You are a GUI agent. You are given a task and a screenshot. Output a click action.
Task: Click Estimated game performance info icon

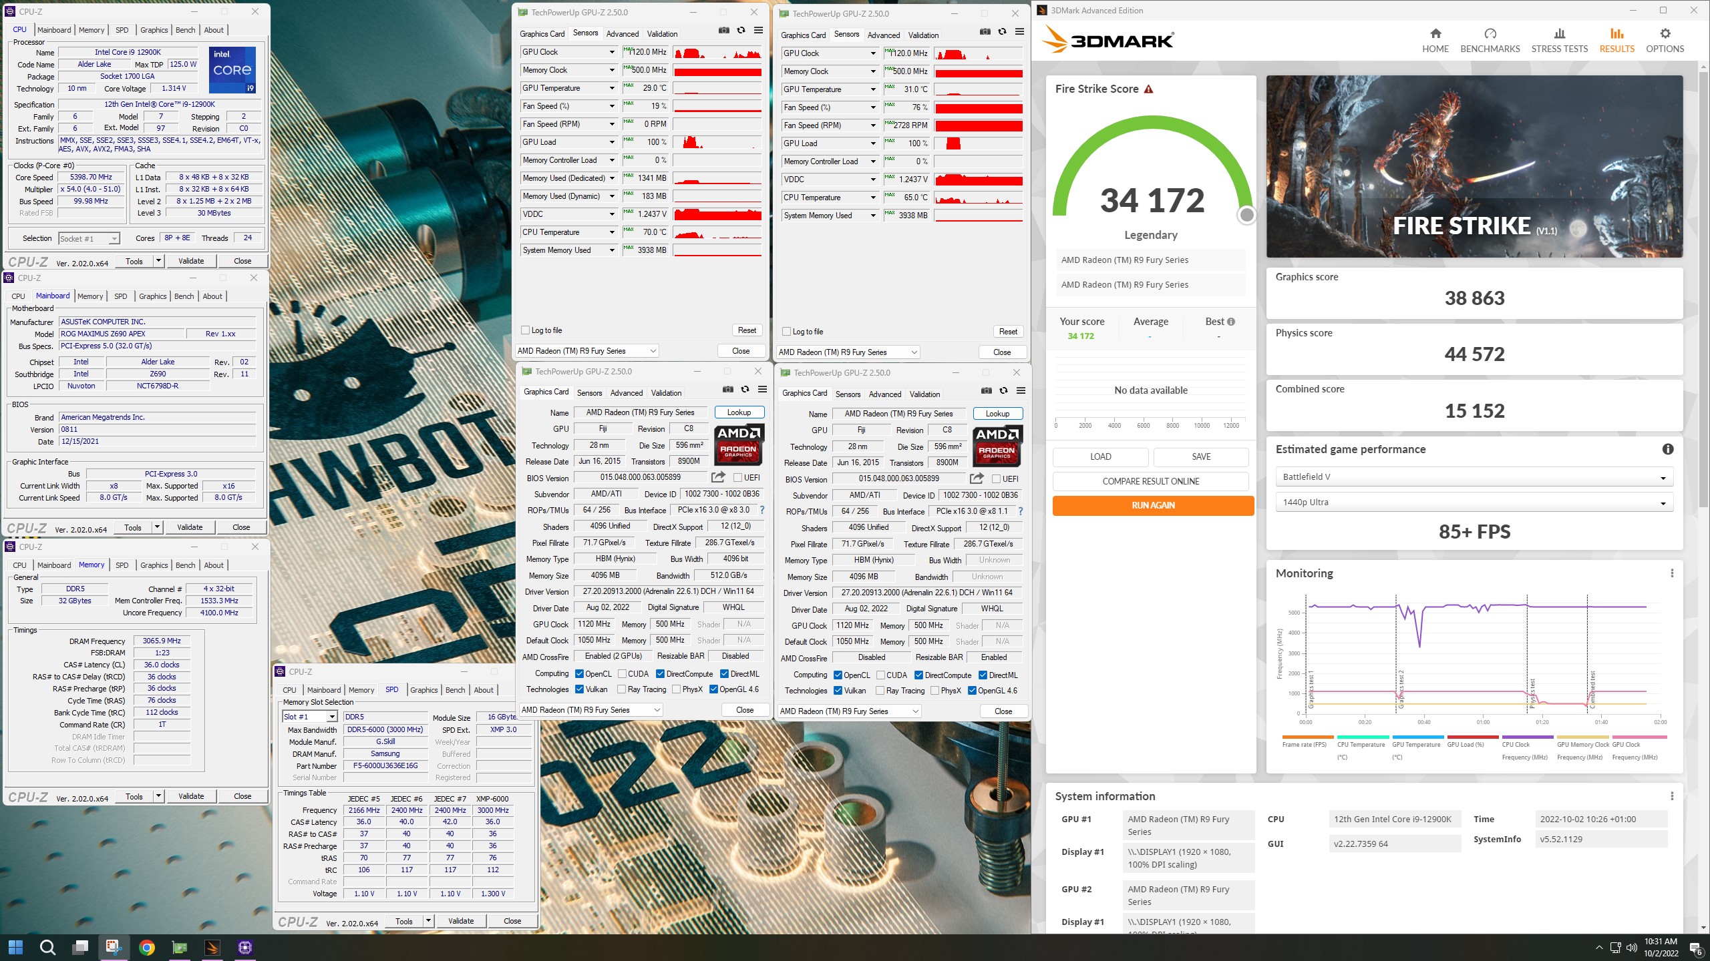(1668, 449)
